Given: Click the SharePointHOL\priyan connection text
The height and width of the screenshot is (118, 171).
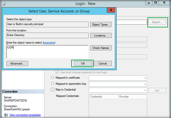Looking at the screenshot, I should 17,109.
